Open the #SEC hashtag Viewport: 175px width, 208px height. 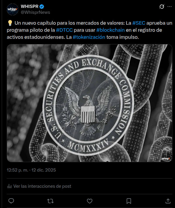pyautogui.click(x=139, y=23)
